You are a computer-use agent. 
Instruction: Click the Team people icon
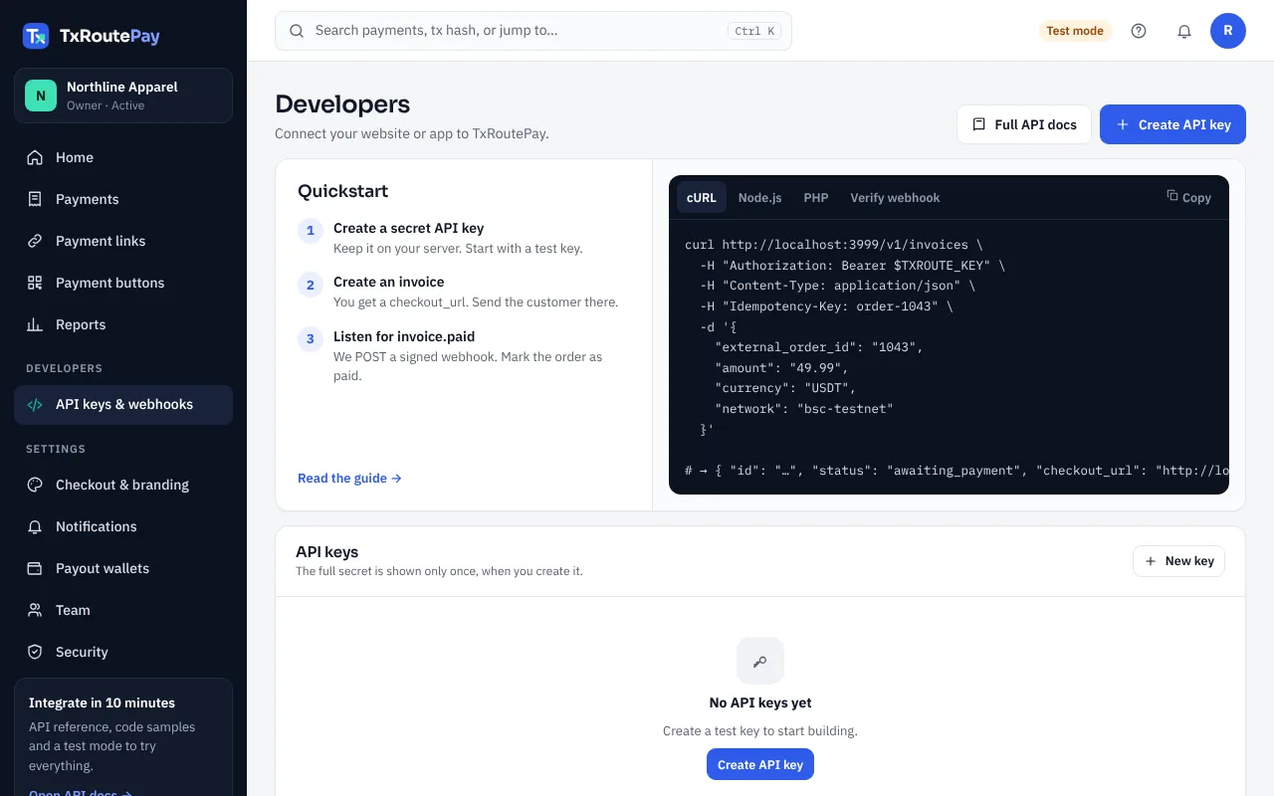pos(35,610)
